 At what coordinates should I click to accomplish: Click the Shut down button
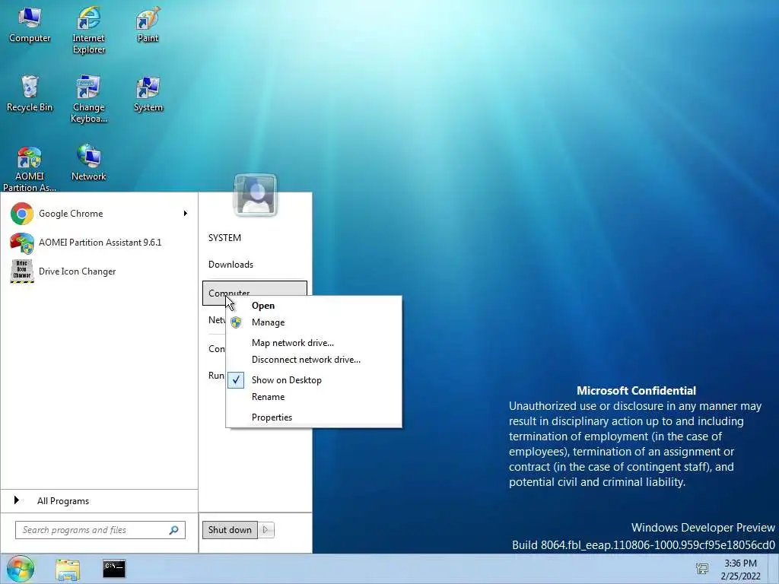coord(230,530)
